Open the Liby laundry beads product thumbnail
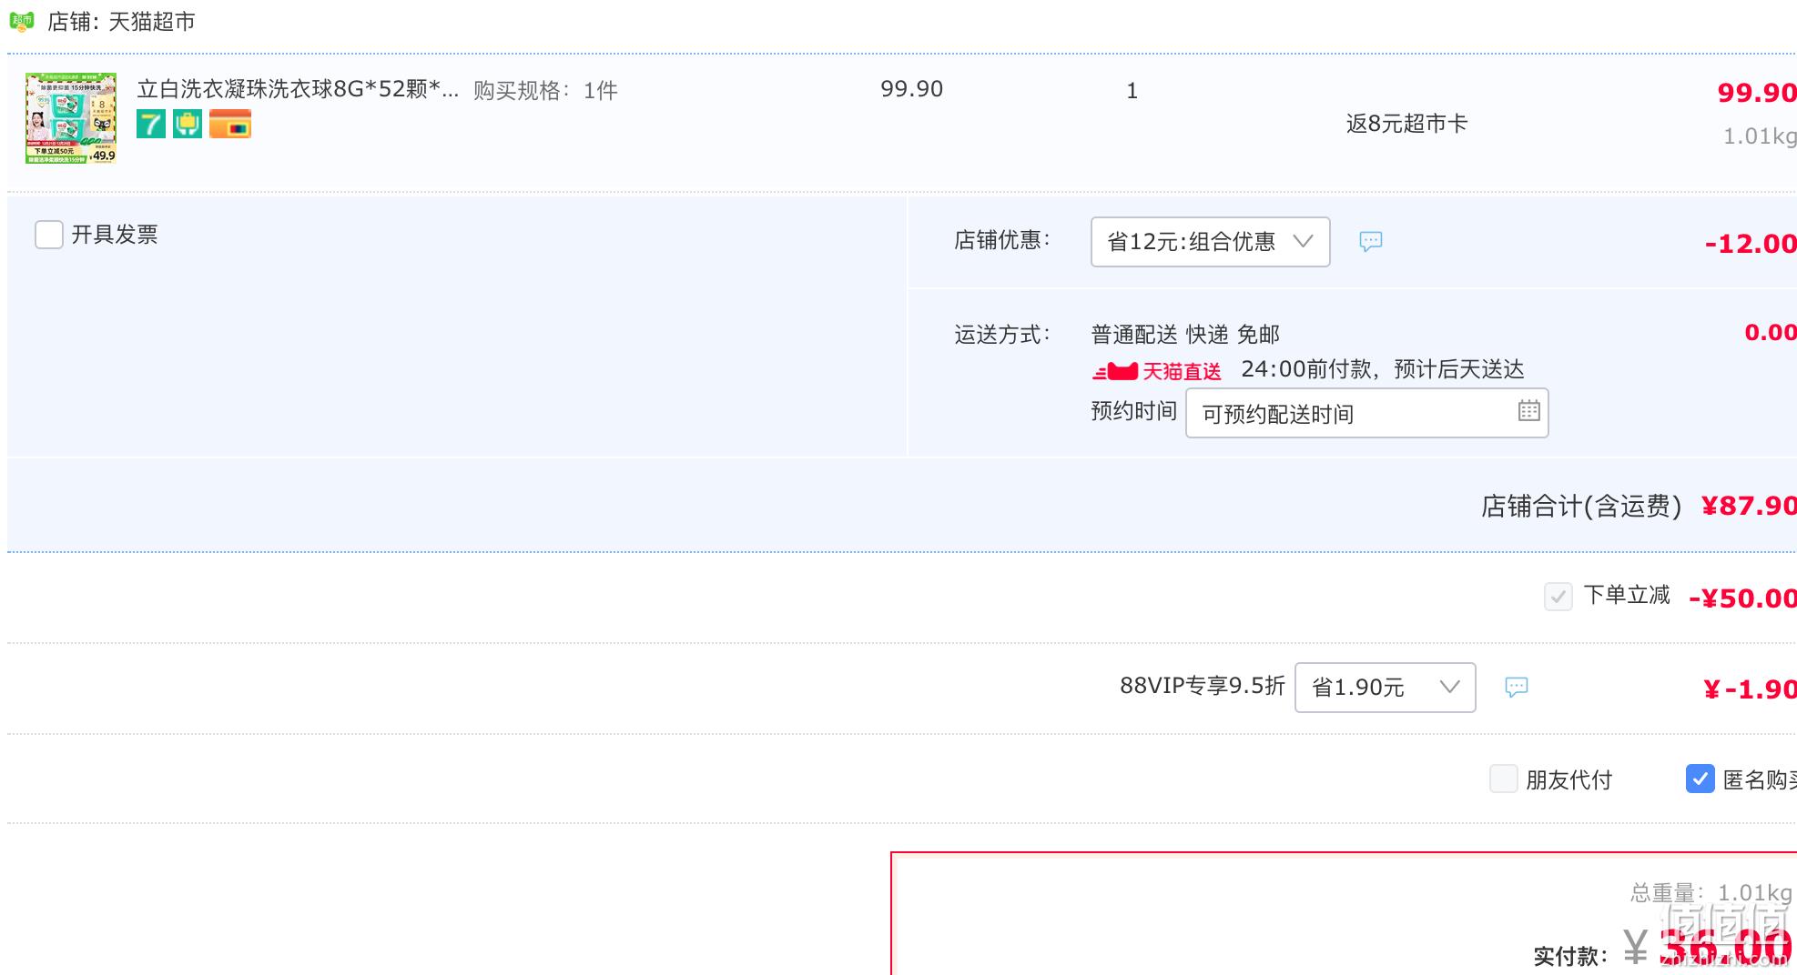Image resolution: width=1797 pixels, height=975 pixels. click(71, 118)
